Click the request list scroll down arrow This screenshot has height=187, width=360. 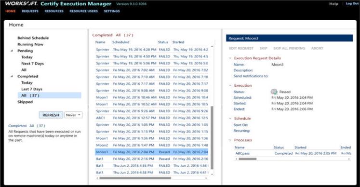[212, 174]
